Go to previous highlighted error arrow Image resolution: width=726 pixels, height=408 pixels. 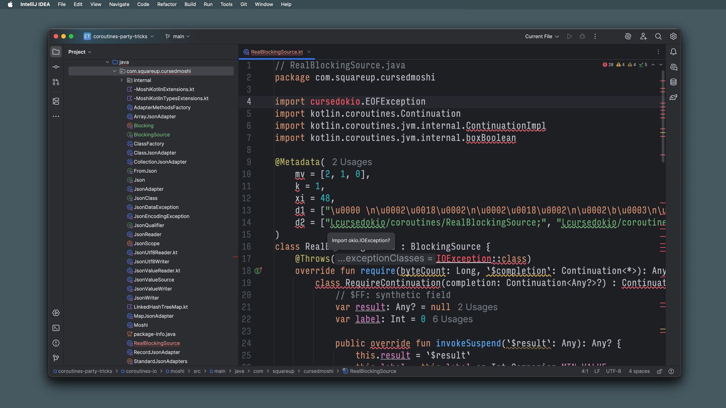pyautogui.click(x=653, y=65)
